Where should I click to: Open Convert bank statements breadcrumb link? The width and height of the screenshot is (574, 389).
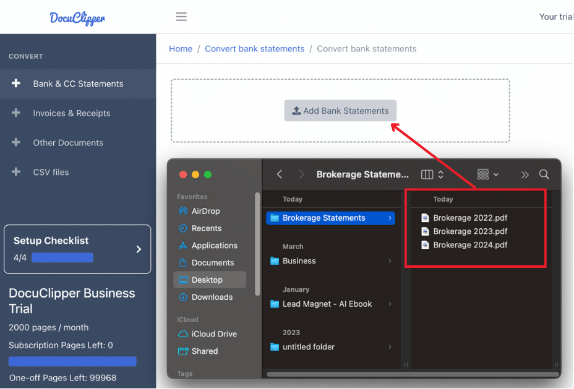click(254, 49)
